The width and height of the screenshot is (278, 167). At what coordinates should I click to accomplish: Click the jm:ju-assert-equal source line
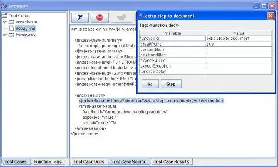[x=97, y=106]
